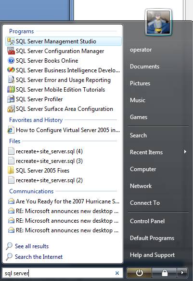The image size is (193, 281).
Task: Click file icon of recreate+site_server.sql (2)
Action: tap(11, 180)
